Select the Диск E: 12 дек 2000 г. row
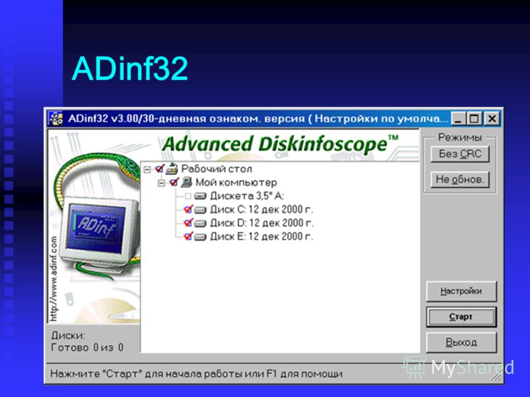 click(x=262, y=237)
